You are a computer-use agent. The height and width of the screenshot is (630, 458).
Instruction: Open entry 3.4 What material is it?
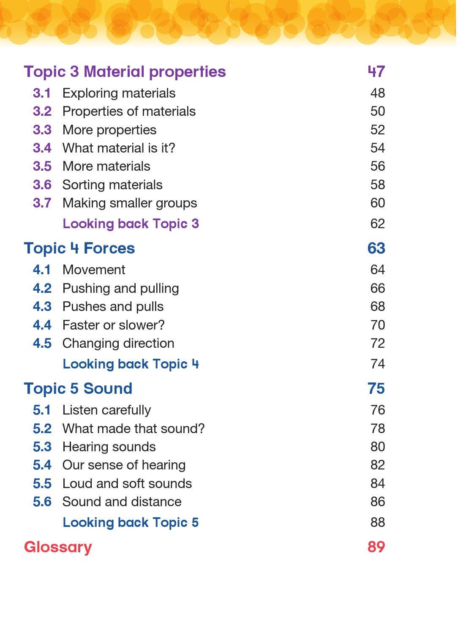point(104,148)
